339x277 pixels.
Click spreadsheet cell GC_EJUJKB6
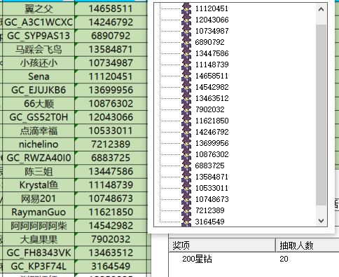tap(39, 90)
